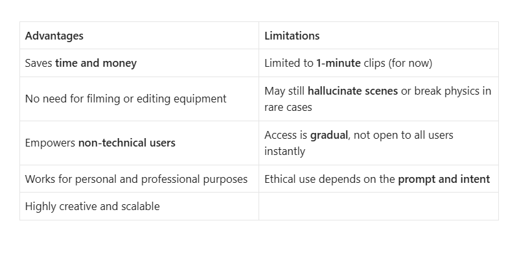Viewport: 519px width, 260px height.
Task: Click the bold word 'gradual'
Action: tap(329, 135)
